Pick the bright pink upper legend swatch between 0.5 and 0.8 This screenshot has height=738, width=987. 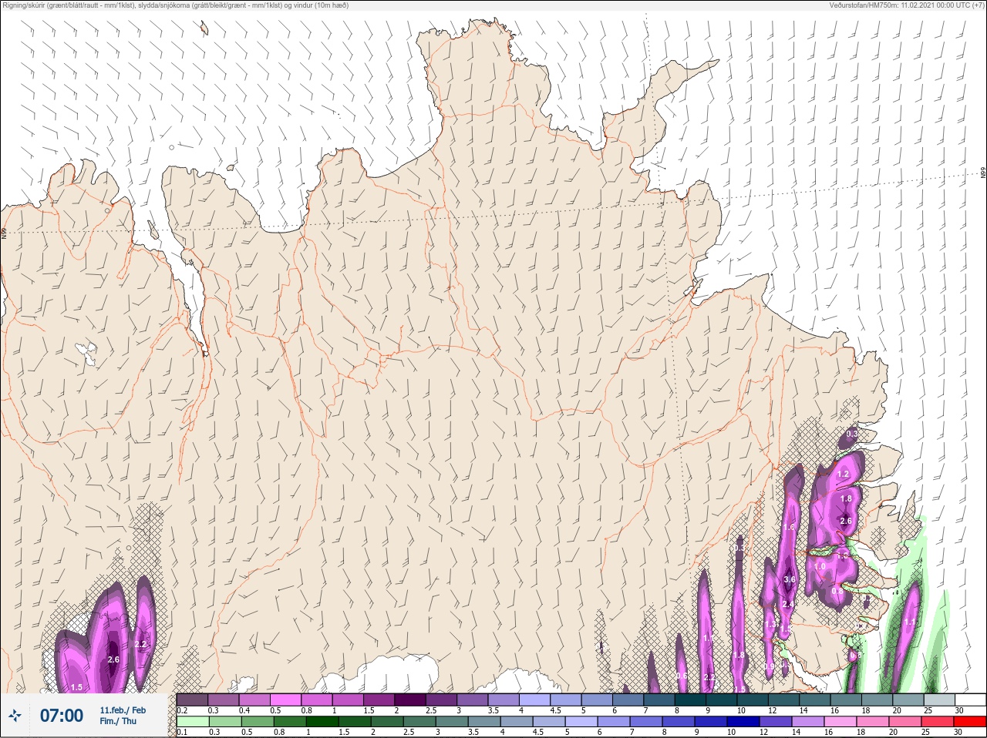pyautogui.click(x=285, y=699)
